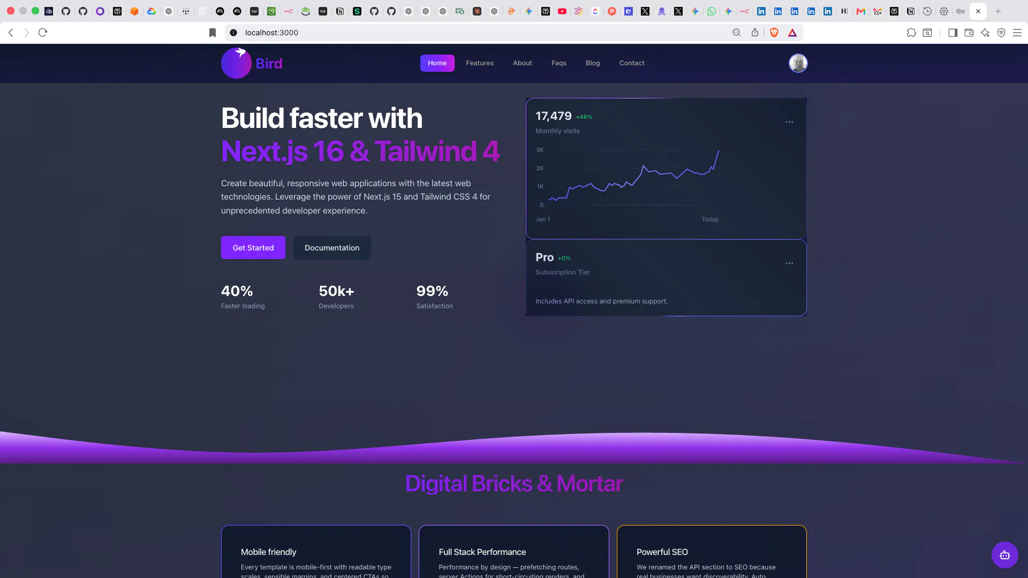The image size is (1028, 578).
Task: Open Brave VPN shield icon
Action: tap(1001, 33)
